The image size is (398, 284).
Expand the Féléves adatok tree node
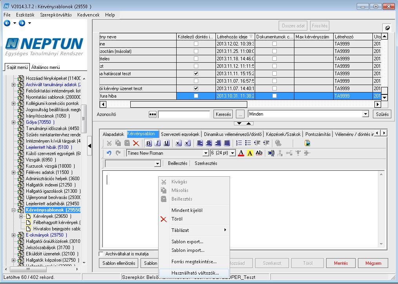click(x=14, y=172)
